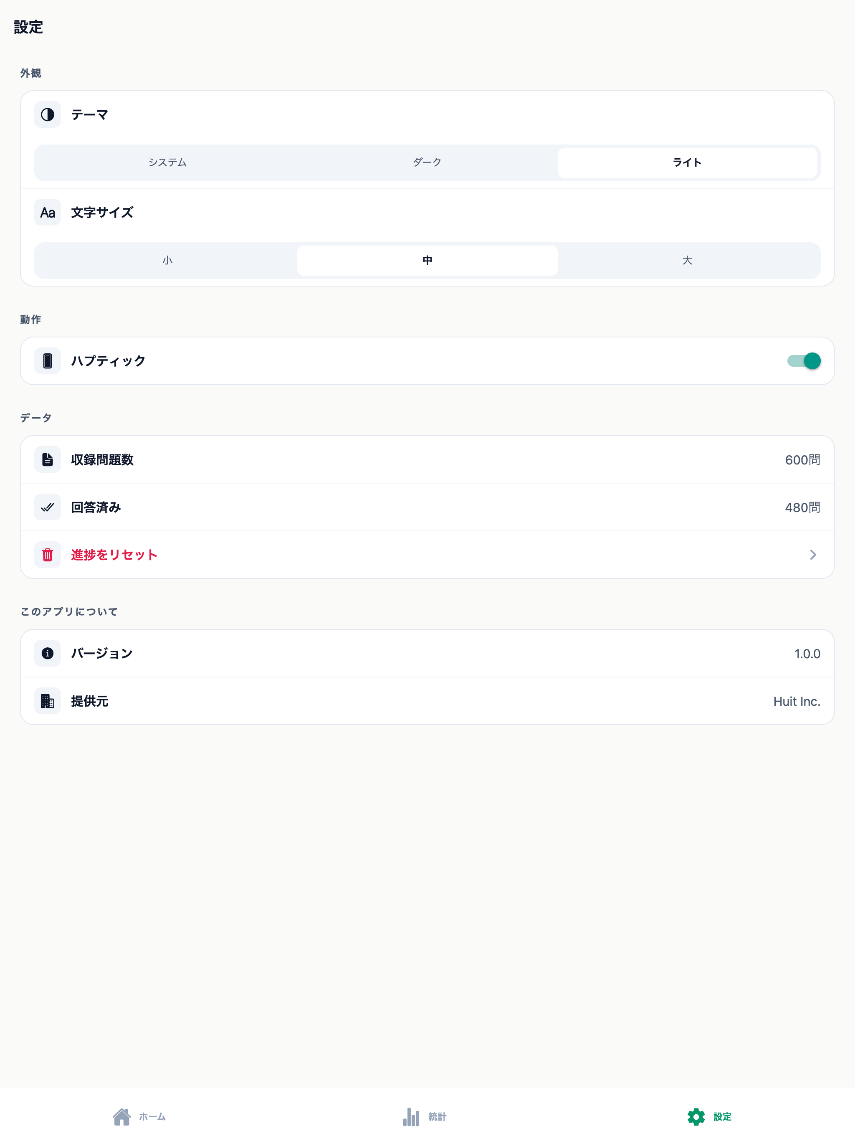The image size is (855, 1141).
Task: Click the document icon beside 収録問題数
Action: point(48,459)
